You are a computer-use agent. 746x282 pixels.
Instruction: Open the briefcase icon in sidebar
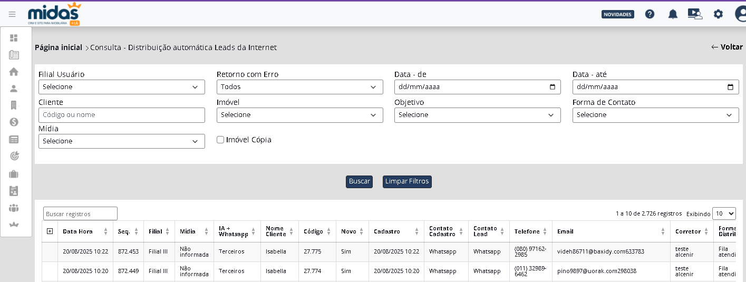14,173
